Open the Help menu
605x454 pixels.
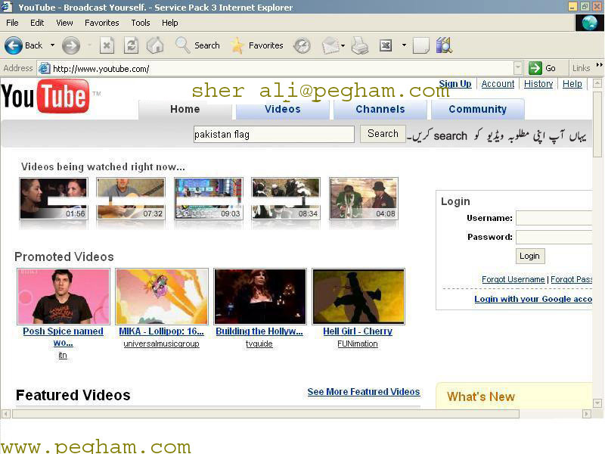(x=169, y=23)
